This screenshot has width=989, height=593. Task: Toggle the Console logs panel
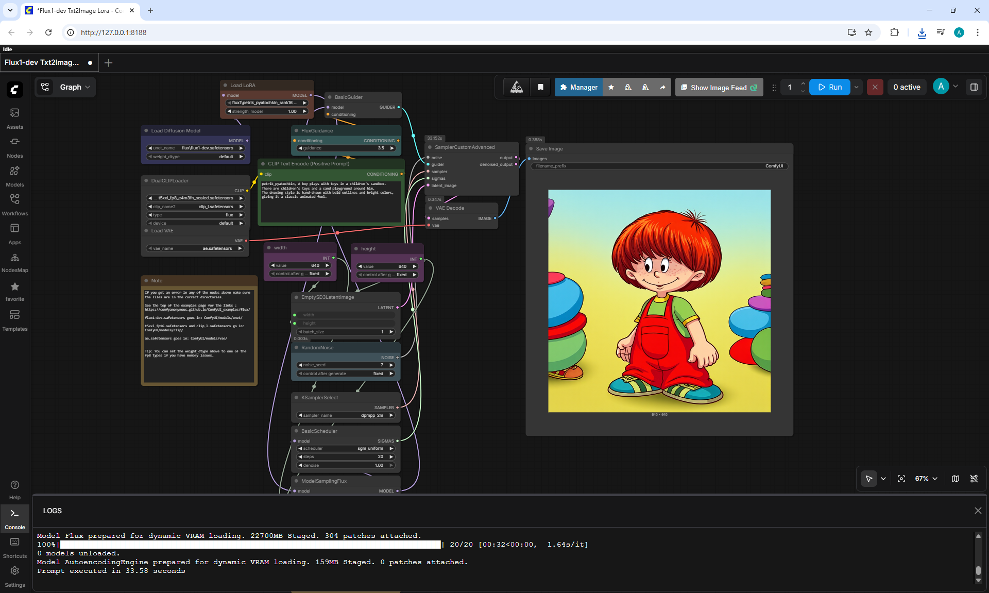tap(14, 519)
